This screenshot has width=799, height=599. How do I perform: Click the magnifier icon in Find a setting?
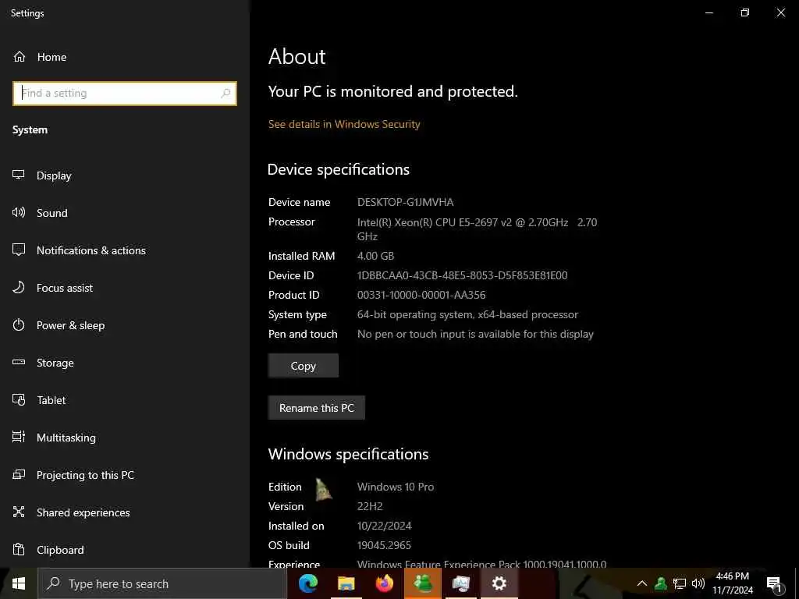[225, 94]
